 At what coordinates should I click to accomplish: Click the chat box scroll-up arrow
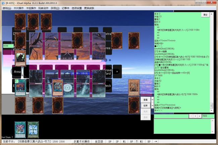(213, 120)
